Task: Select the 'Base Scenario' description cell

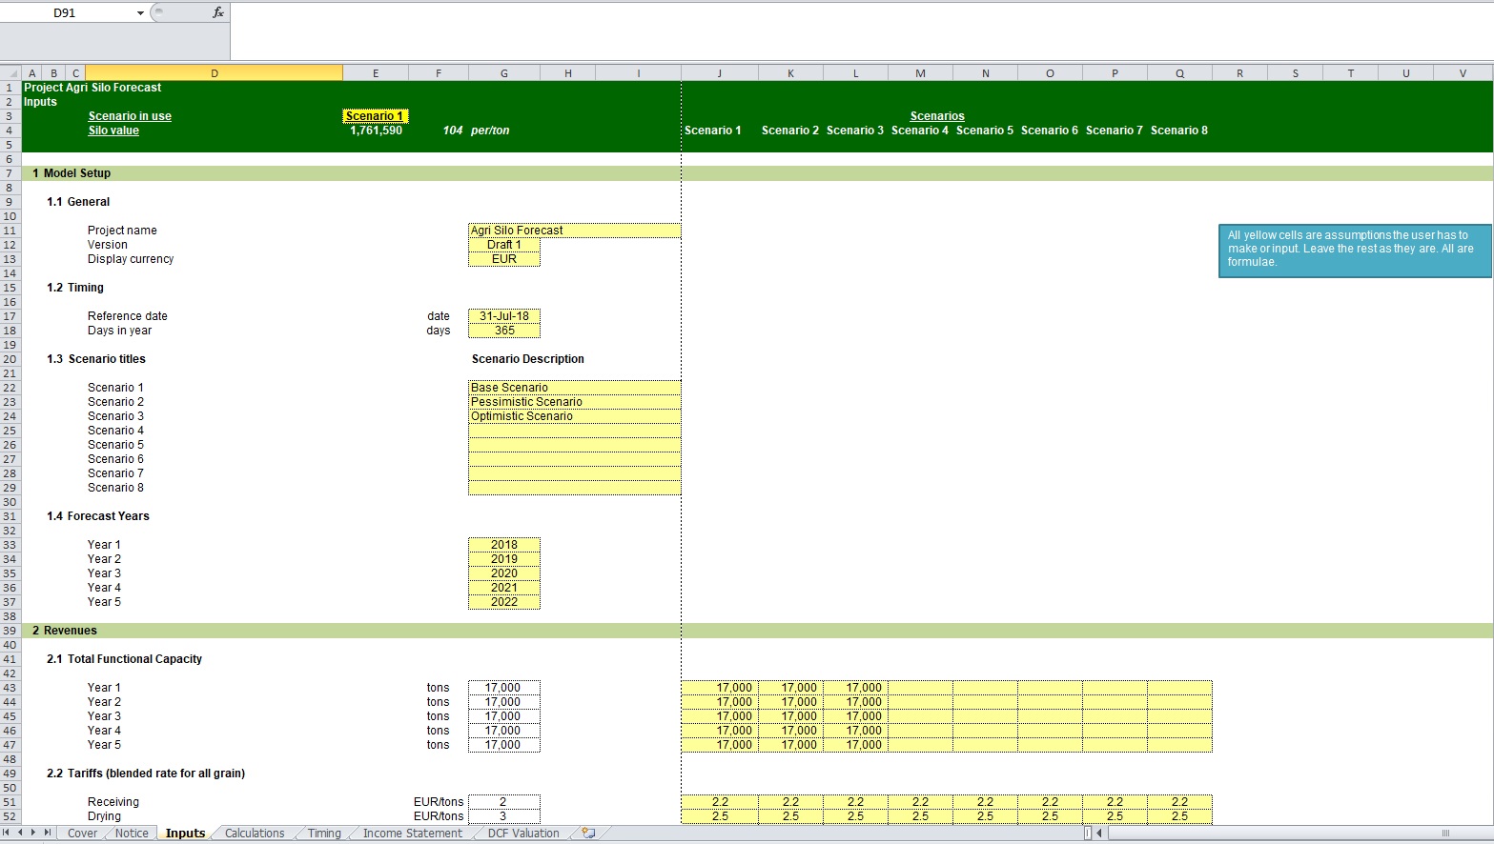Action: tap(575, 388)
